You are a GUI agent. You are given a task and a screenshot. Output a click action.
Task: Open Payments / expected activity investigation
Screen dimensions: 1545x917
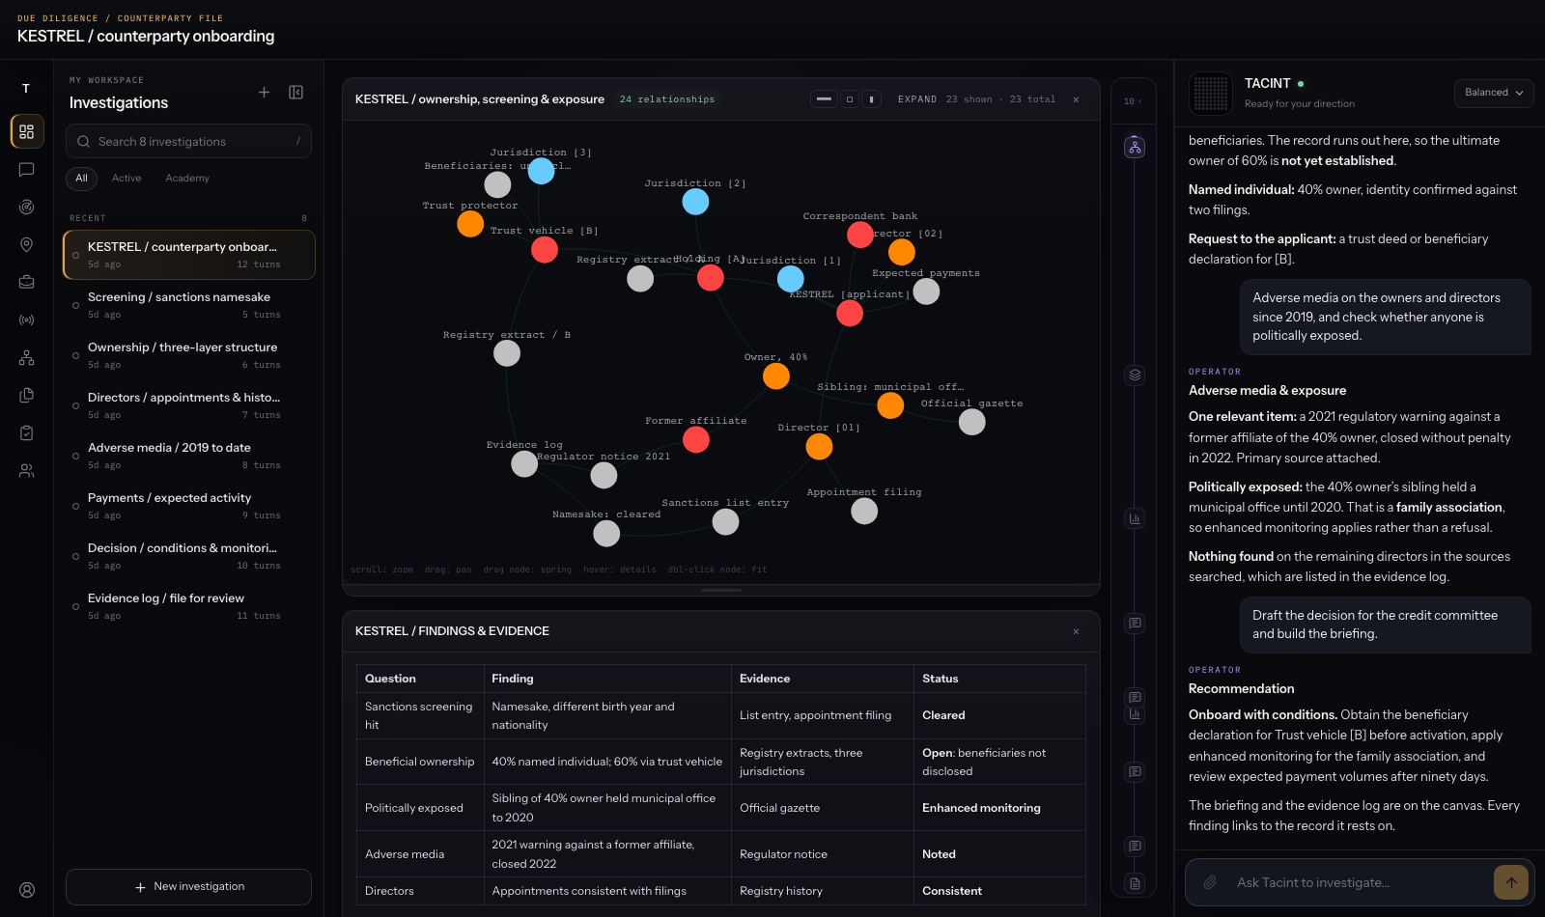[189, 506]
